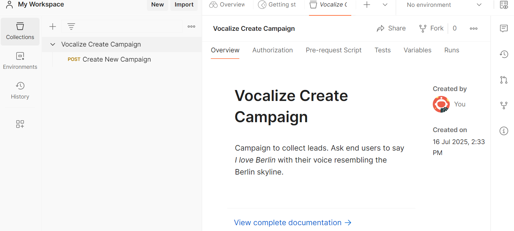Collapse the Vocalize Create Campaign collection
The width and height of the screenshot is (514, 231).
[x=53, y=44]
